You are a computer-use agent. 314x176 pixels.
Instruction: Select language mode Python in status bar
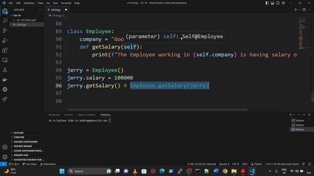tap(258, 164)
